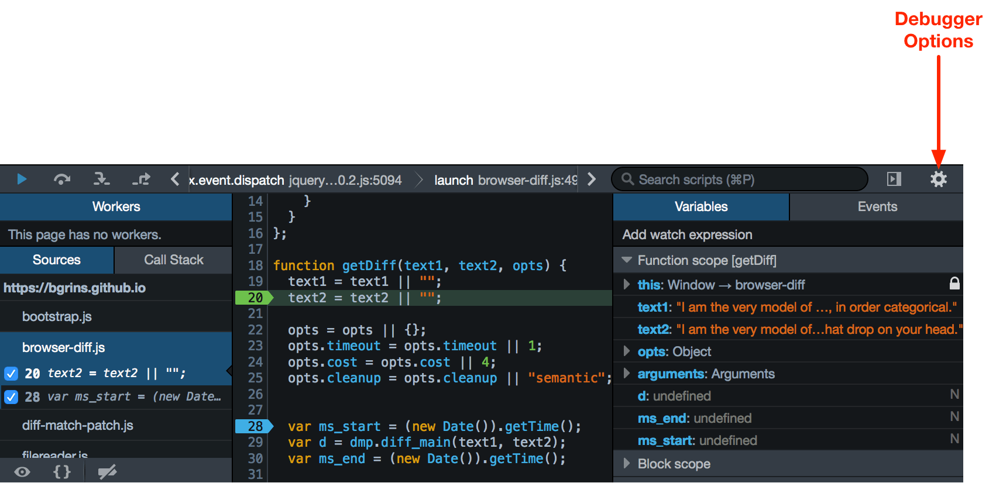Toggle all breakpoints icon
This screenshot has height=483, width=989.
(107, 472)
